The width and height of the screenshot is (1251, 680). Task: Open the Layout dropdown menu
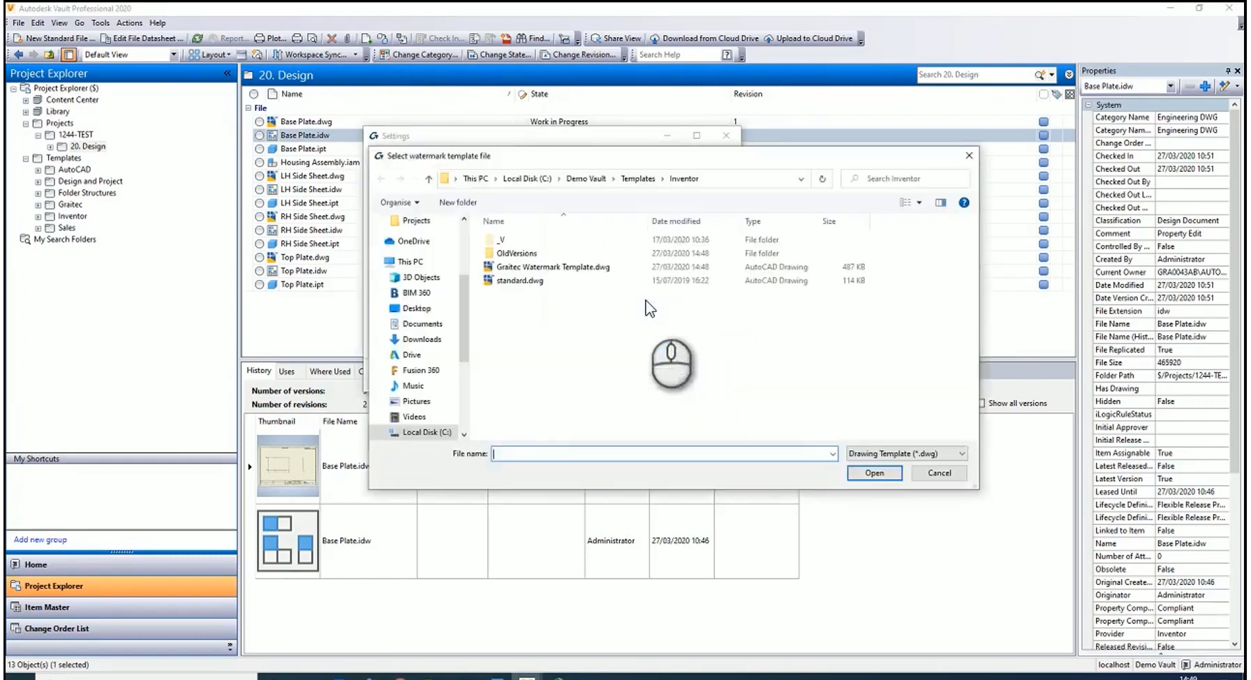[209, 54]
